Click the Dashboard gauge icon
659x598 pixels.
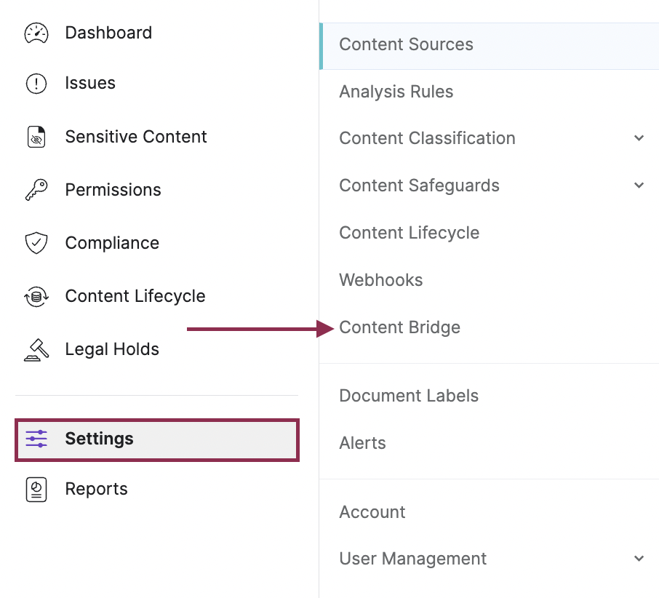point(36,33)
